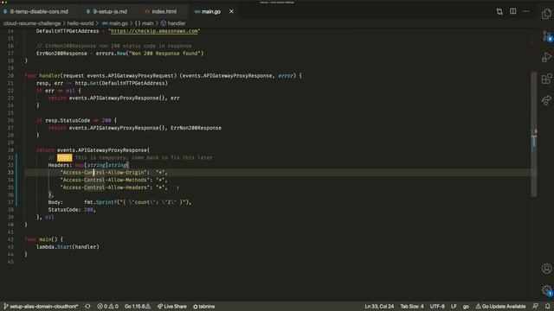The width and height of the screenshot is (554, 311).
Task: Open changes compare icon in editor toolbar
Action: pyautogui.click(x=499, y=11)
